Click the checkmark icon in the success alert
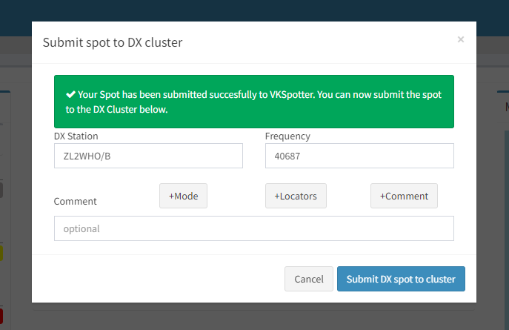This screenshot has height=330, width=509. click(x=70, y=96)
